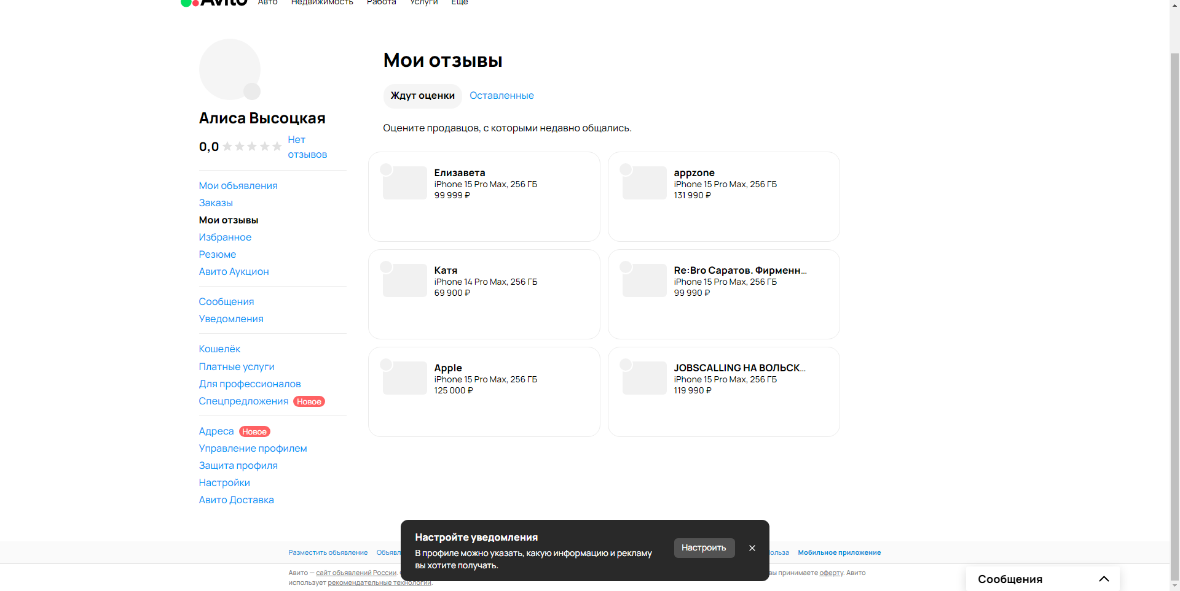Click the profile avatar placeholder
The image size is (1180, 591).
(229, 69)
